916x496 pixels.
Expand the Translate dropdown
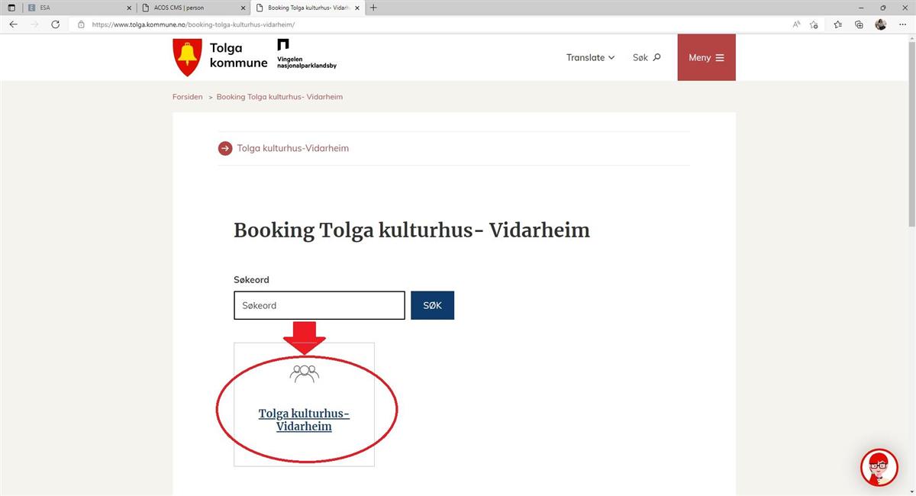590,57
